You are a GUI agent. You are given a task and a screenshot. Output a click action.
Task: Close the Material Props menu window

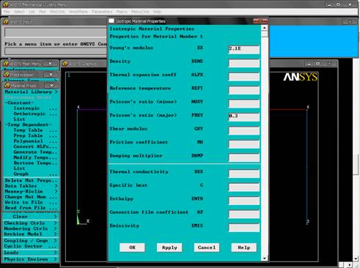[51, 86]
